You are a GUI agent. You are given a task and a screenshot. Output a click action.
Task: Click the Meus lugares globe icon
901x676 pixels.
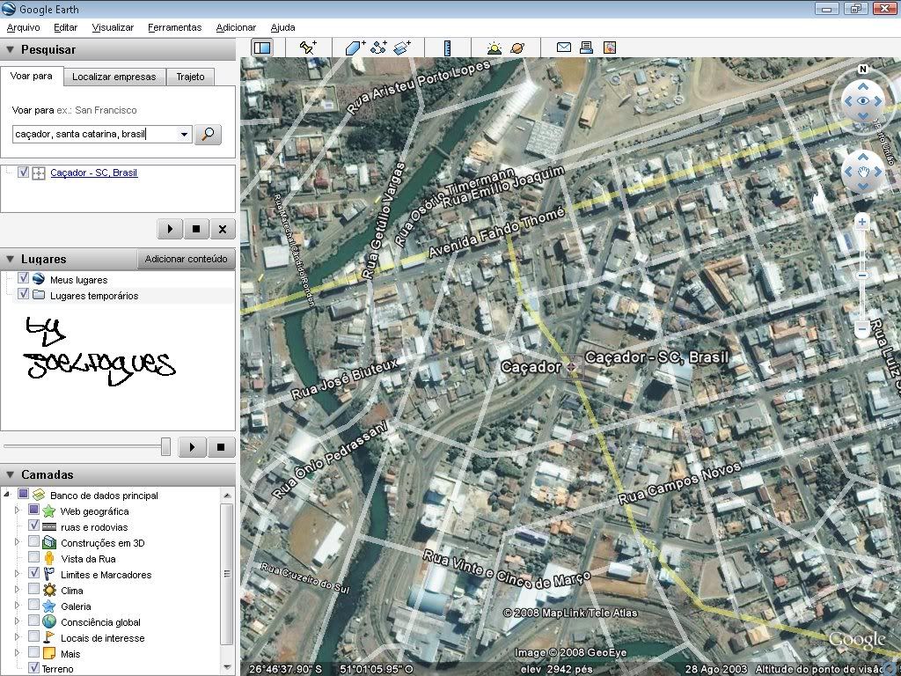click(39, 279)
